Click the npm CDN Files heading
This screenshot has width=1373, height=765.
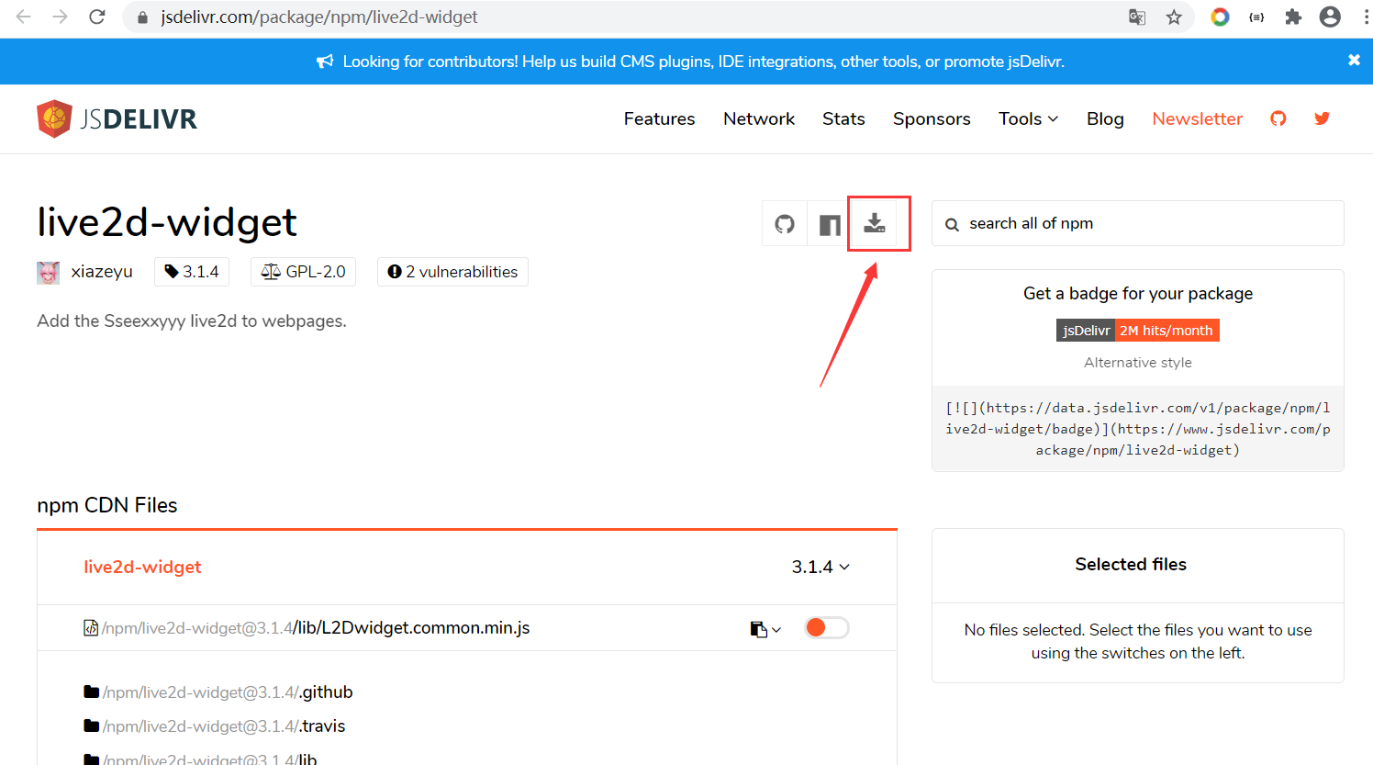pos(107,505)
